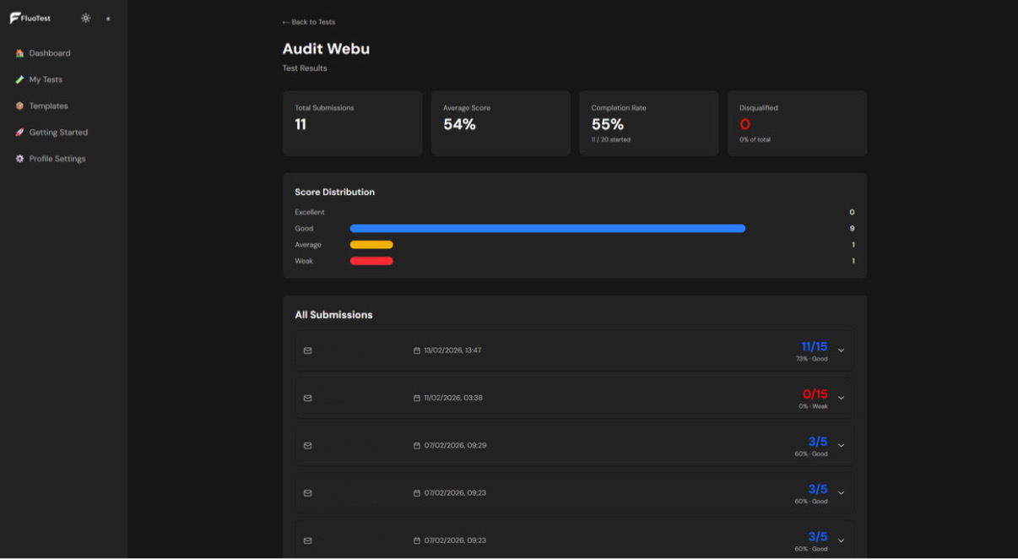Collapse the sidebar using the arrow control
Screen dimensions: 1018x559
pos(106,17)
